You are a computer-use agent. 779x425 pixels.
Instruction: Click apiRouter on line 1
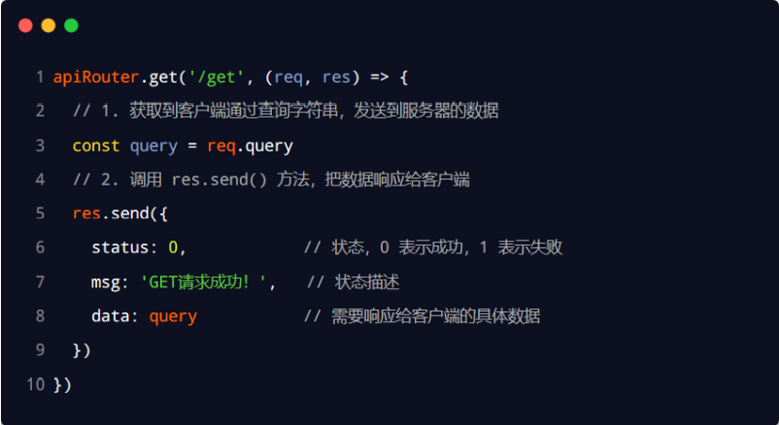96,77
